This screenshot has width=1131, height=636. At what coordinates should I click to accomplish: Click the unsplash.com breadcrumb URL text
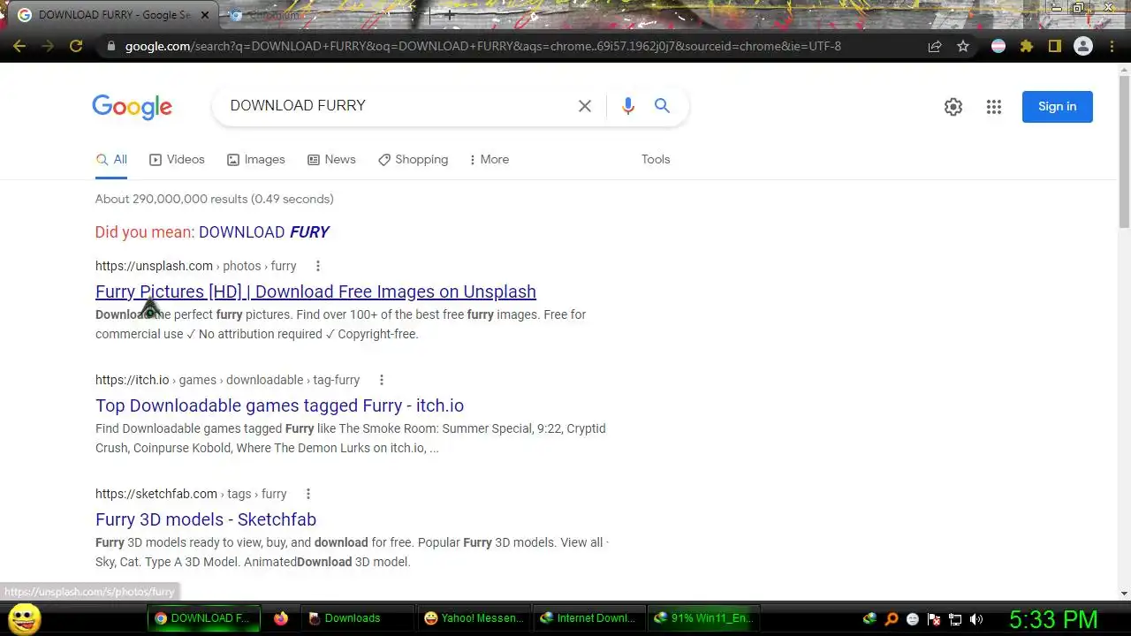point(196,266)
